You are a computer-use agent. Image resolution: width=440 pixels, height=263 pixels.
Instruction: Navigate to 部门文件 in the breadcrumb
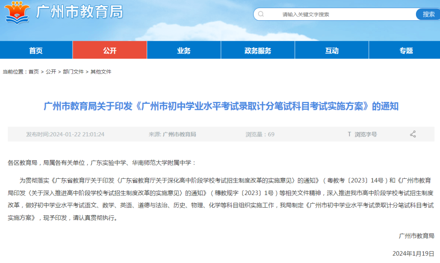[73, 72]
